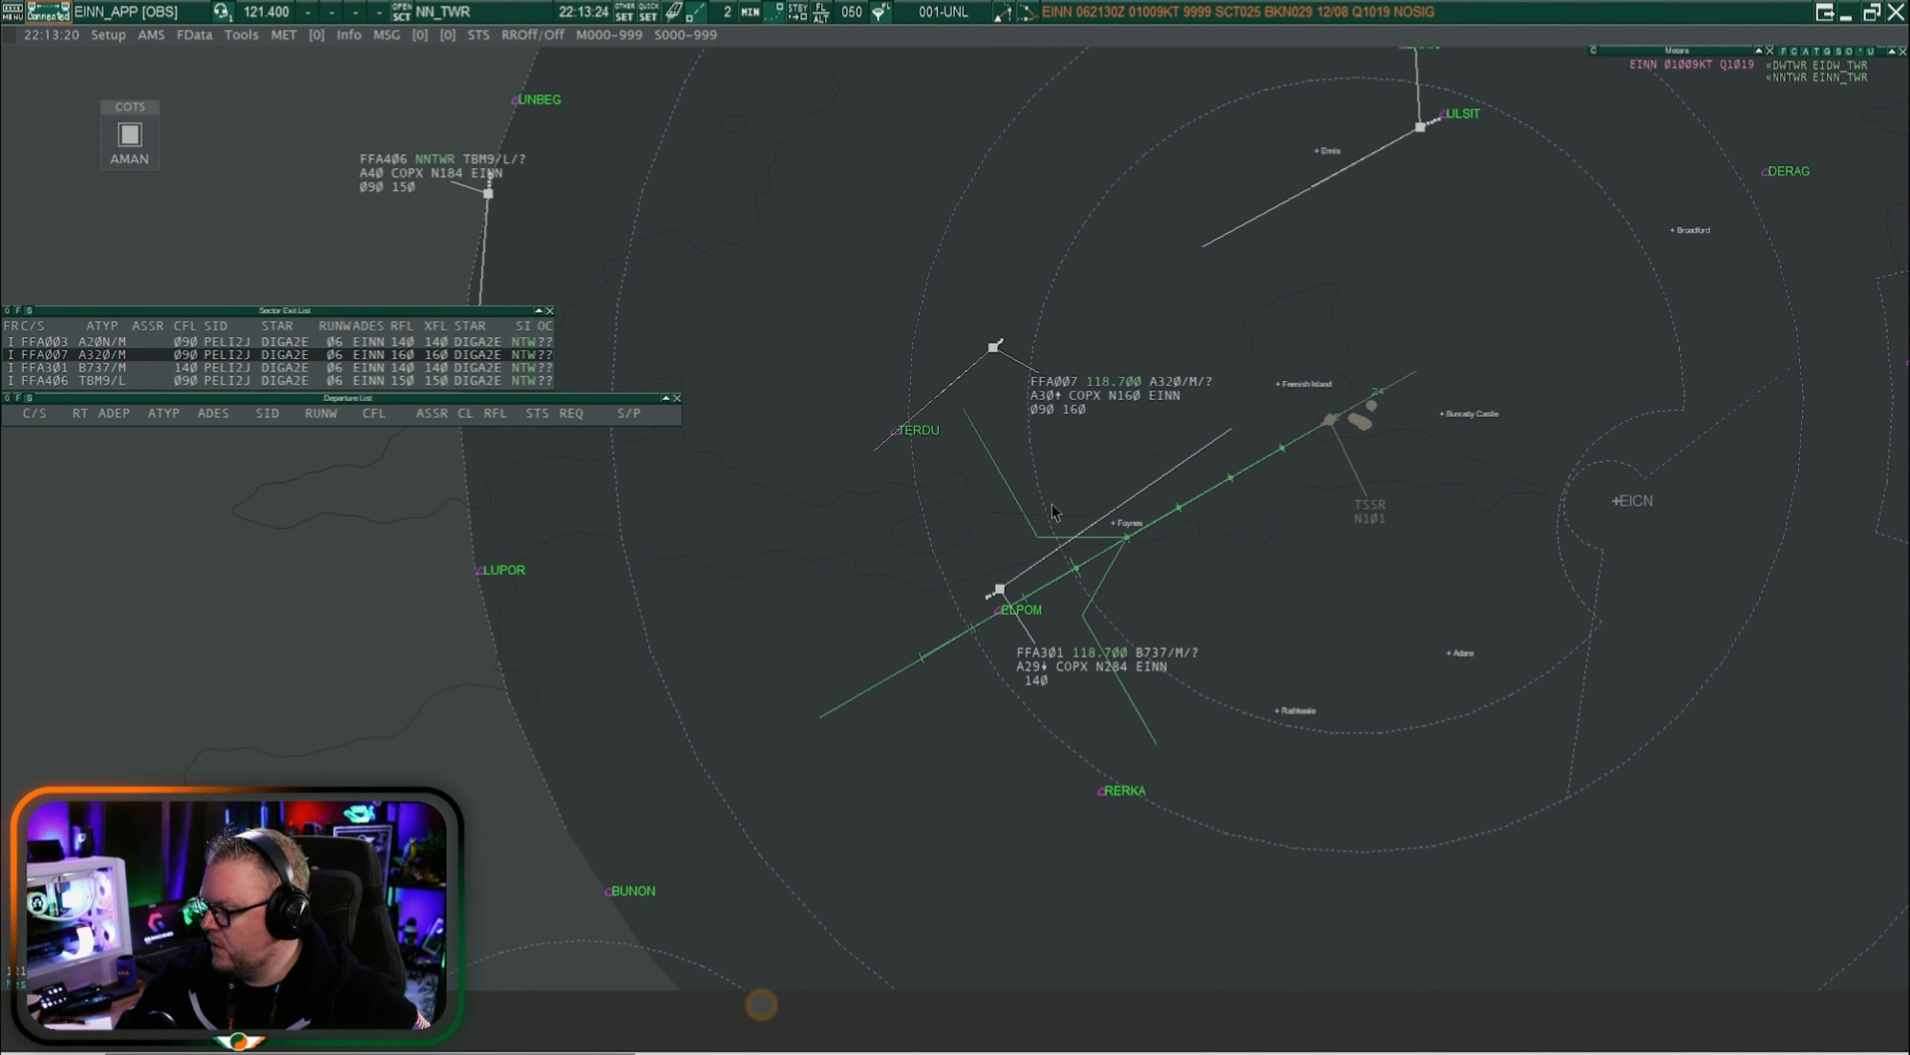Click the route draw tool icon

1004,11
